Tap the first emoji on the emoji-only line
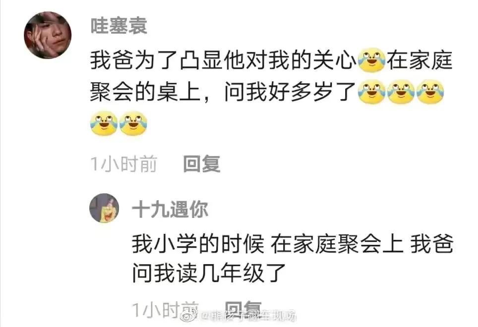This screenshot has height=327, width=478. pos(104,123)
